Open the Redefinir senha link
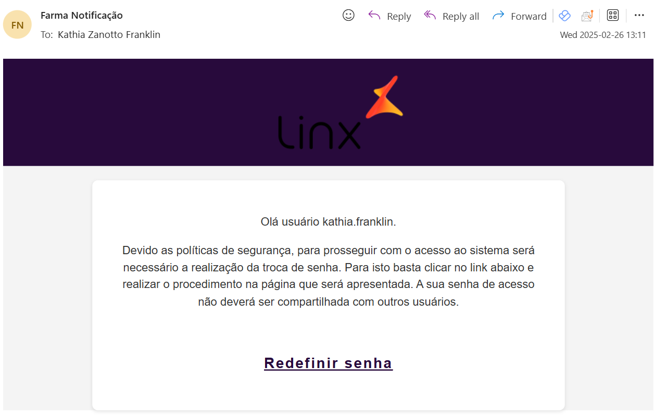 (329, 363)
